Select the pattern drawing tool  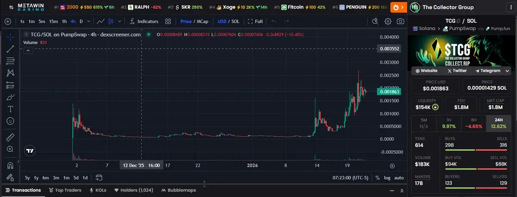(x=10, y=73)
